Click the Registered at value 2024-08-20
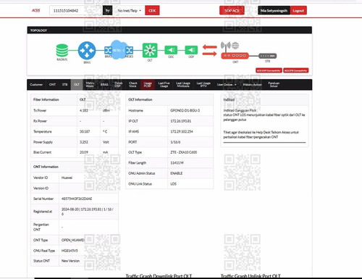This screenshot has height=279, width=362. [x=88, y=212]
